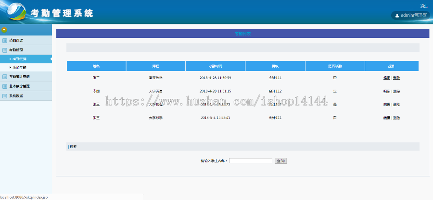Click the 大学英语 course cell
Screen dimensions: 433x200
156,91
